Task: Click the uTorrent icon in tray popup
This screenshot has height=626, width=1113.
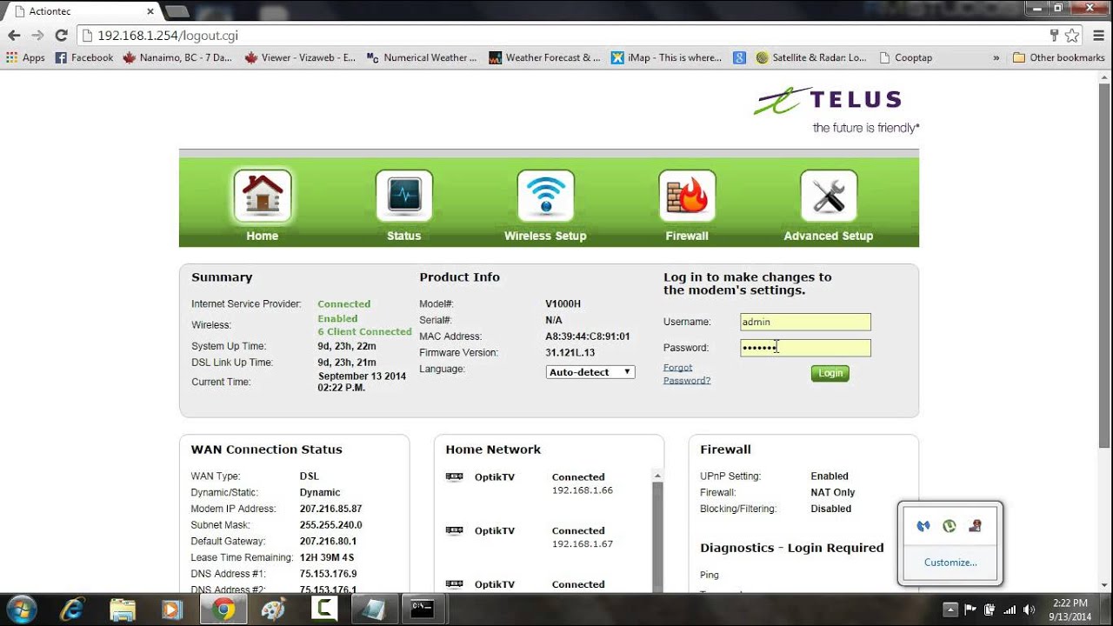Action: coord(950,526)
